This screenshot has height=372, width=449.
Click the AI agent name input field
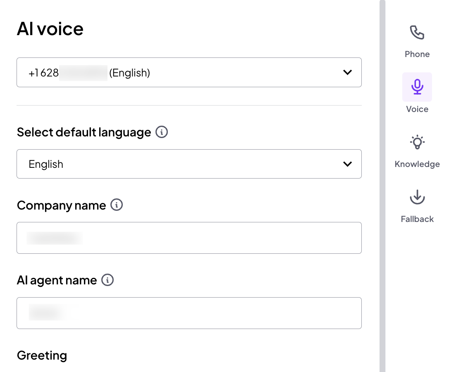tap(189, 313)
